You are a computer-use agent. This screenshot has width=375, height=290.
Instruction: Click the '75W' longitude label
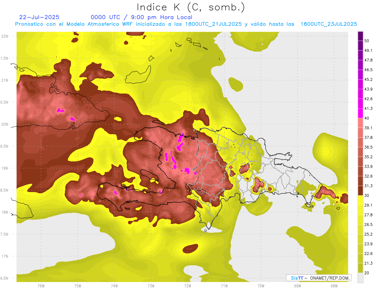pos(77,286)
